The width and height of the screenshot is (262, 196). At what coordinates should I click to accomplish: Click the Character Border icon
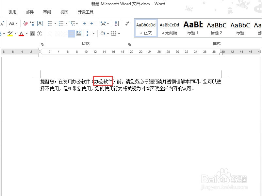[x=40, y=23]
